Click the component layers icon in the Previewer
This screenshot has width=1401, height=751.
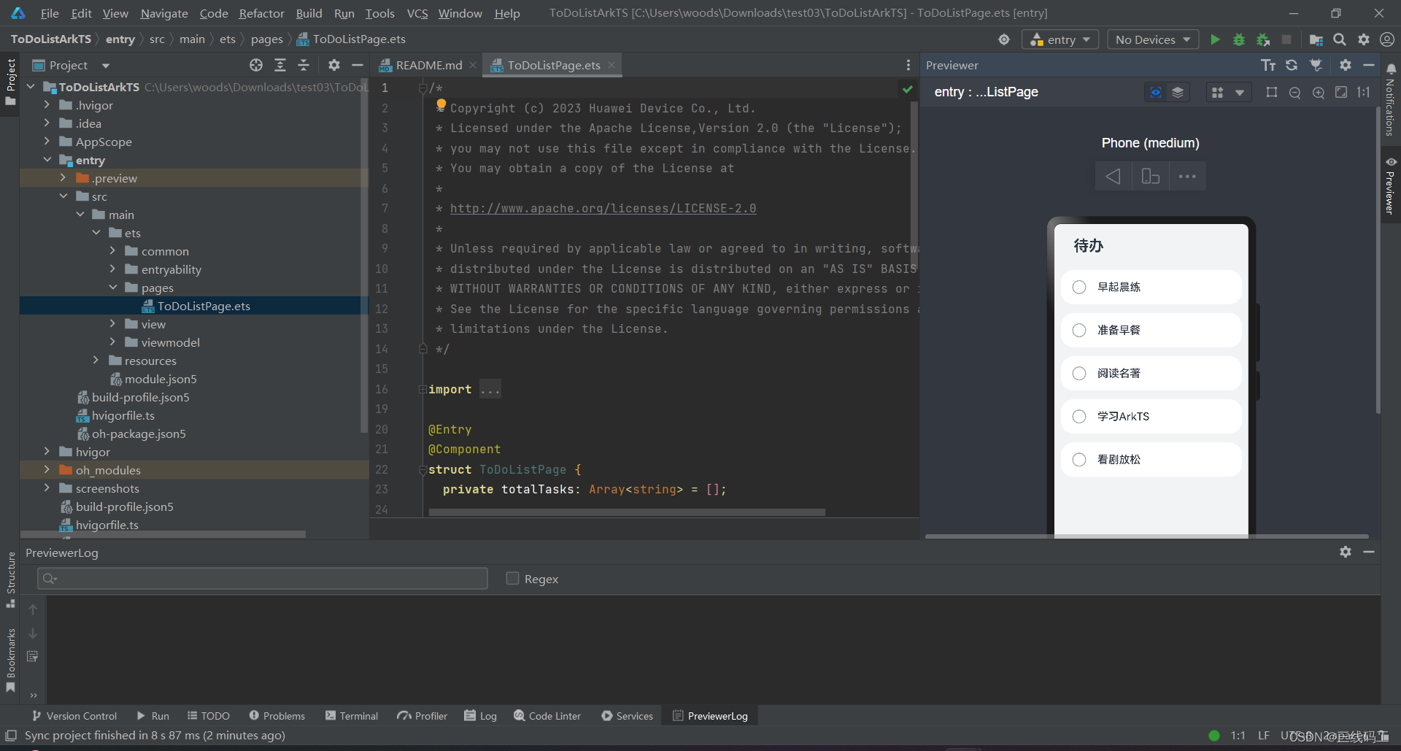click(x=1178, y=92)
